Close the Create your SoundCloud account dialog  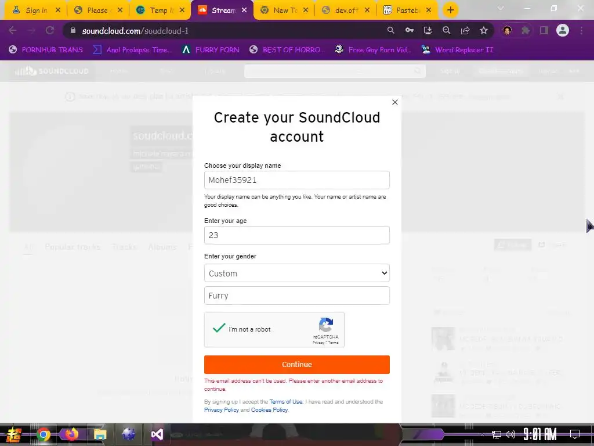click(394, 102)
